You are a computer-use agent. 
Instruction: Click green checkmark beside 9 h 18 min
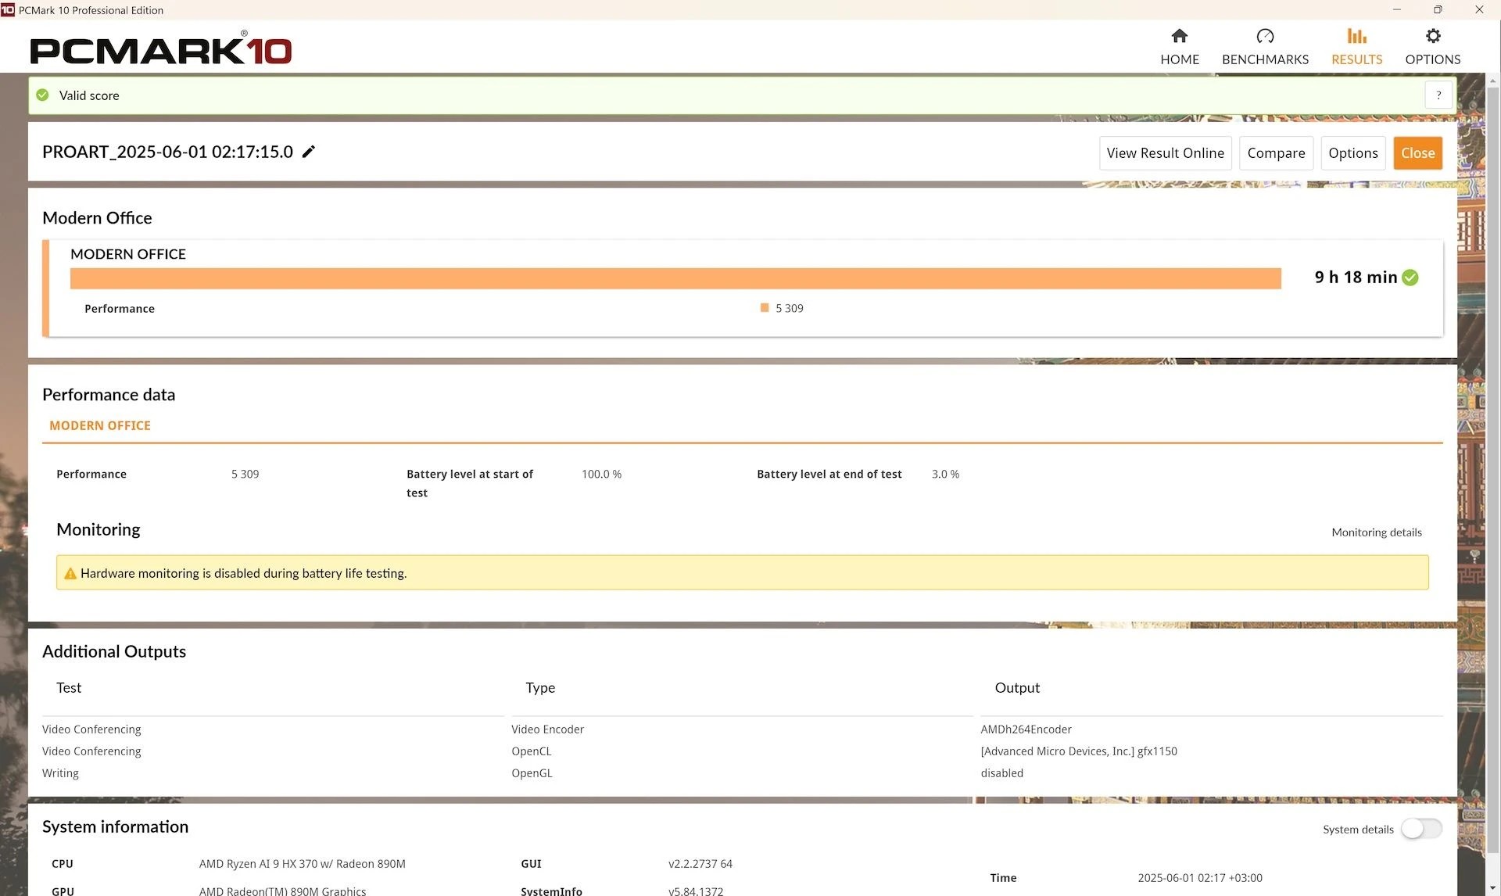(x=1410, y=278)
